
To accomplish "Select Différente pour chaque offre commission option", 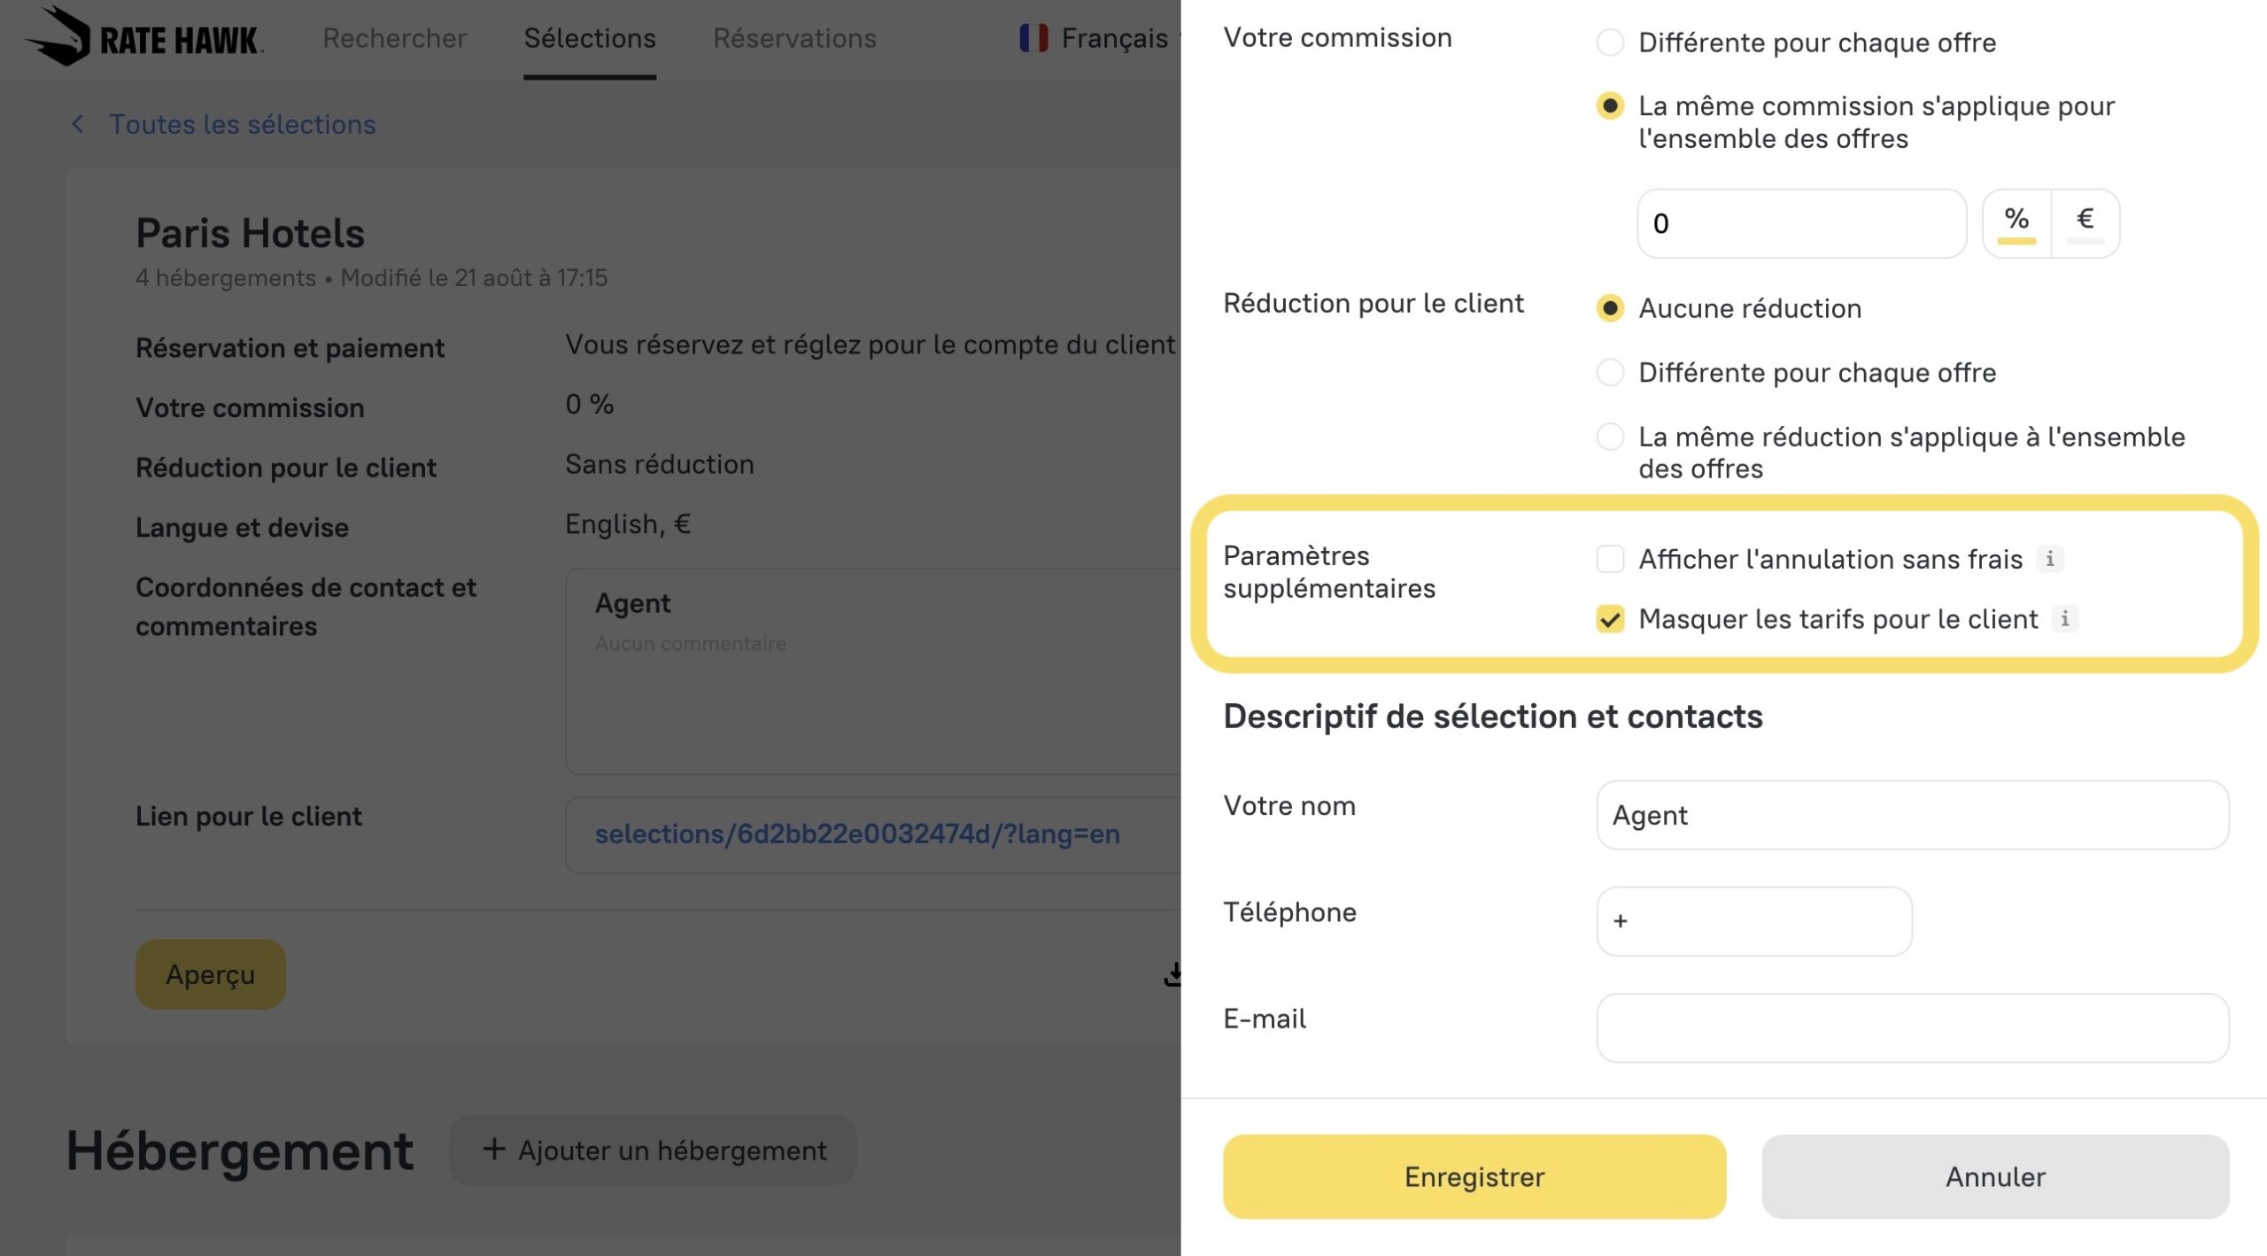I will (x=1610, y=43).
